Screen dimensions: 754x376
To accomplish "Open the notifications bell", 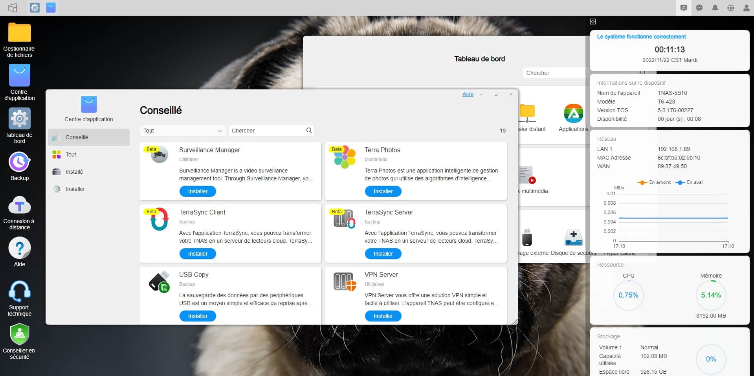I will coord(715,8).
